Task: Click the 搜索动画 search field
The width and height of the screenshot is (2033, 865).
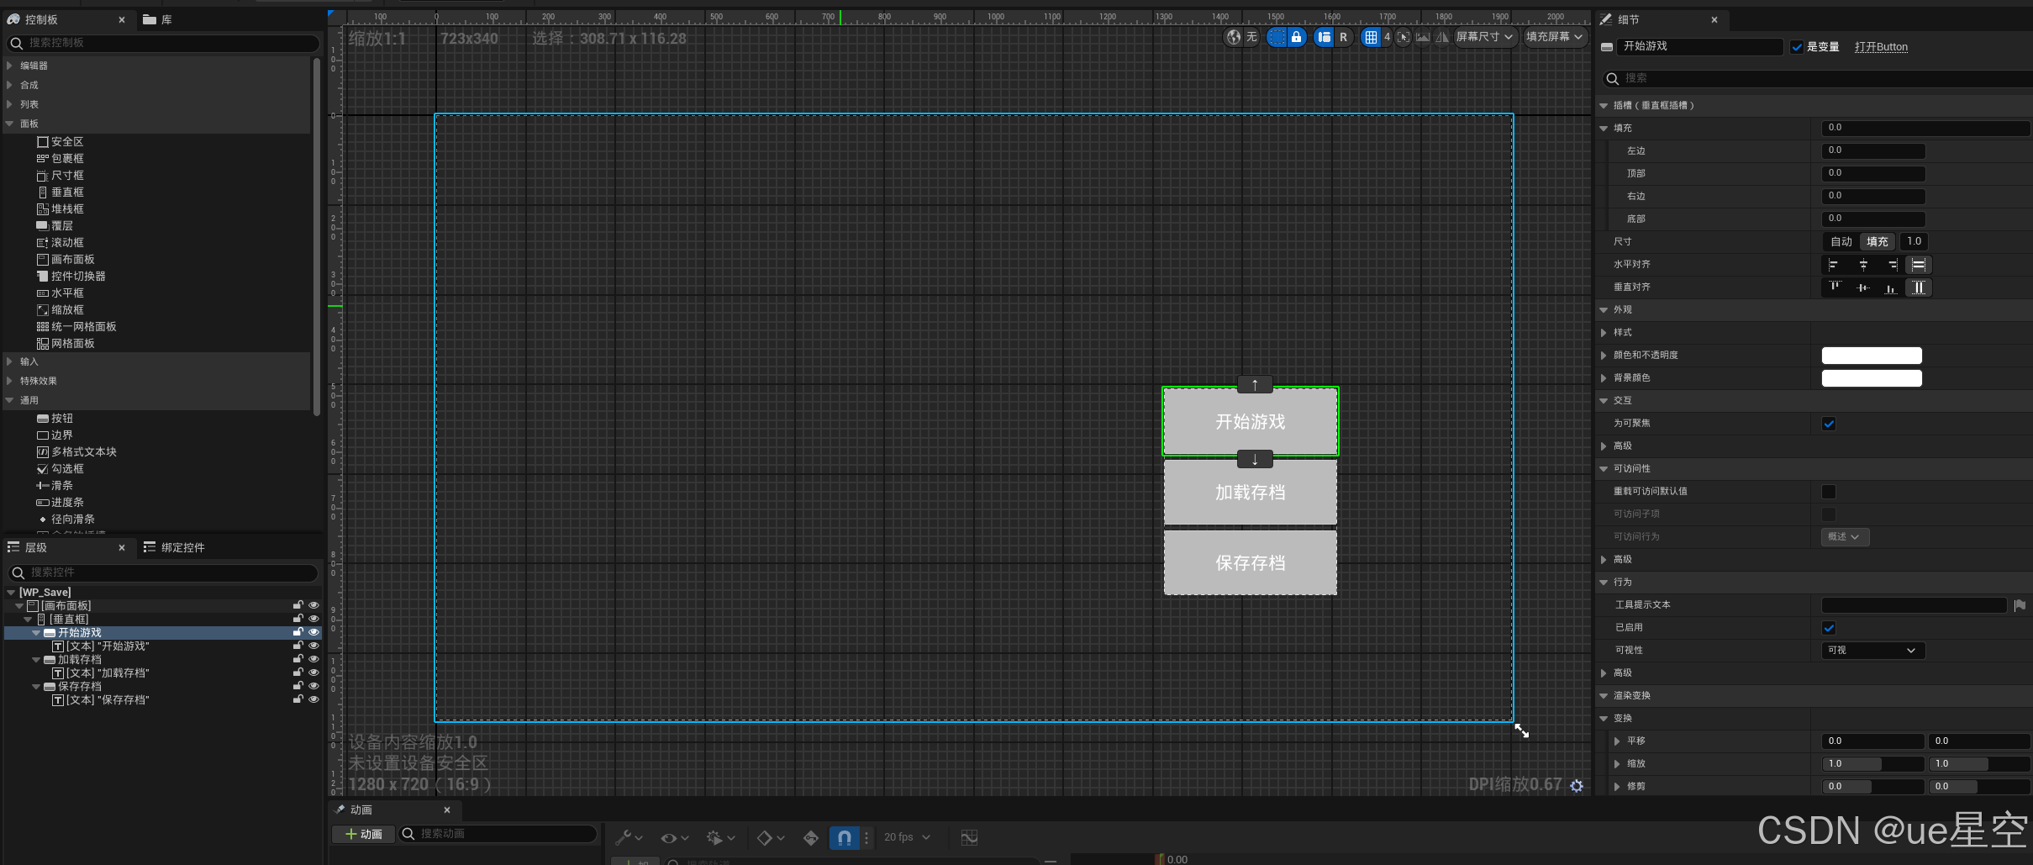Action: tap(498, 834)
